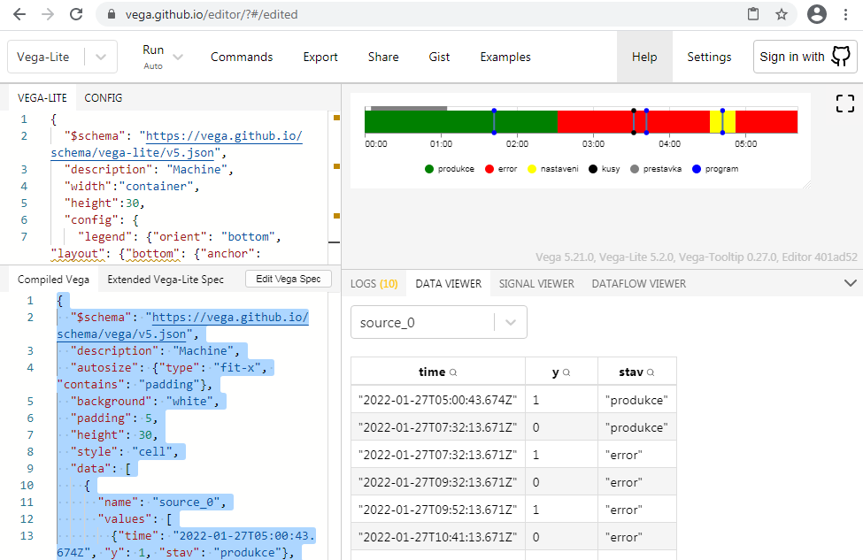Click cell "2022-01-27T10:41:13.671Z"
The width and height of the screenshot is (863, 560).
437,538
